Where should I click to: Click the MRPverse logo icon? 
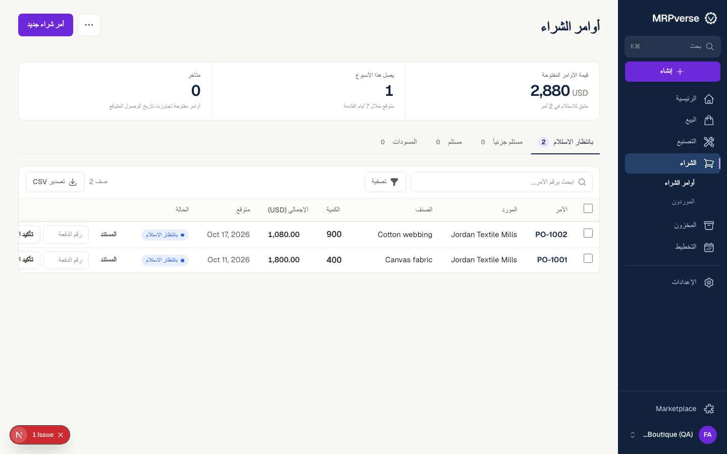click(x=711, y=18)
